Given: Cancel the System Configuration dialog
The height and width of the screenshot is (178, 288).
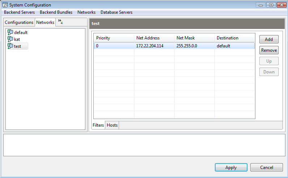Looking at the screenshot, I should click(267, 168).
